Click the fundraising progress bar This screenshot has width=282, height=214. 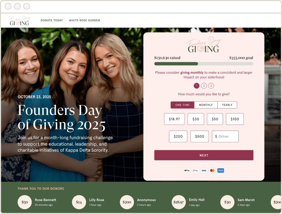point(204,64)
